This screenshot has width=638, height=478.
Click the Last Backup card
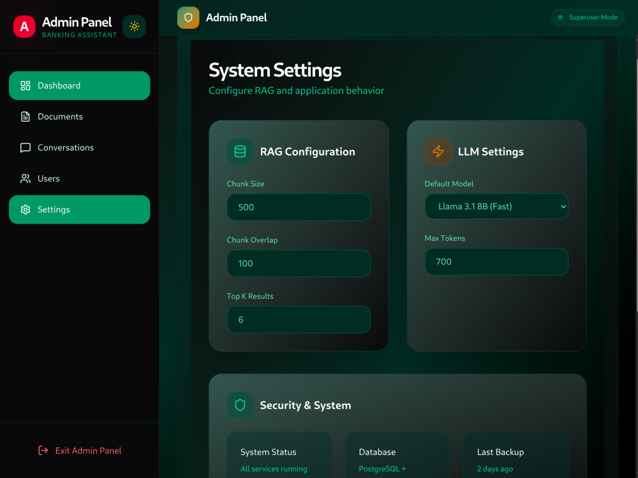coord(516,455)
